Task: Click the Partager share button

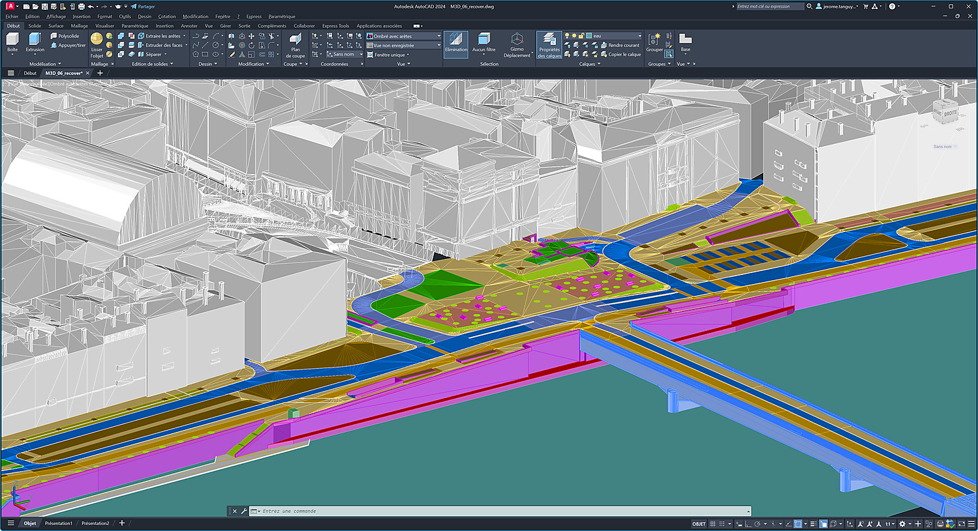Action: point(143,7)
